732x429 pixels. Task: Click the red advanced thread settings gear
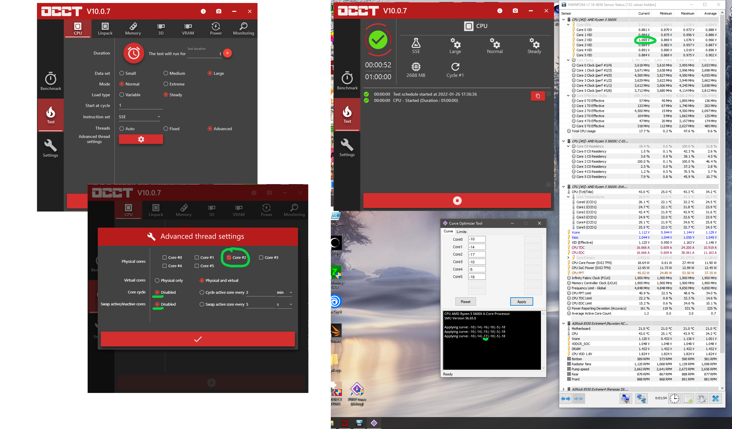coord(141,139)
